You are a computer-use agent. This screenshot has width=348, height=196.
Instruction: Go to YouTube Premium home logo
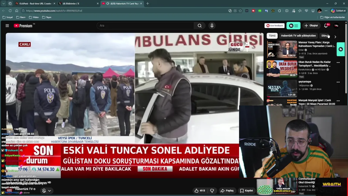(23, 26)
